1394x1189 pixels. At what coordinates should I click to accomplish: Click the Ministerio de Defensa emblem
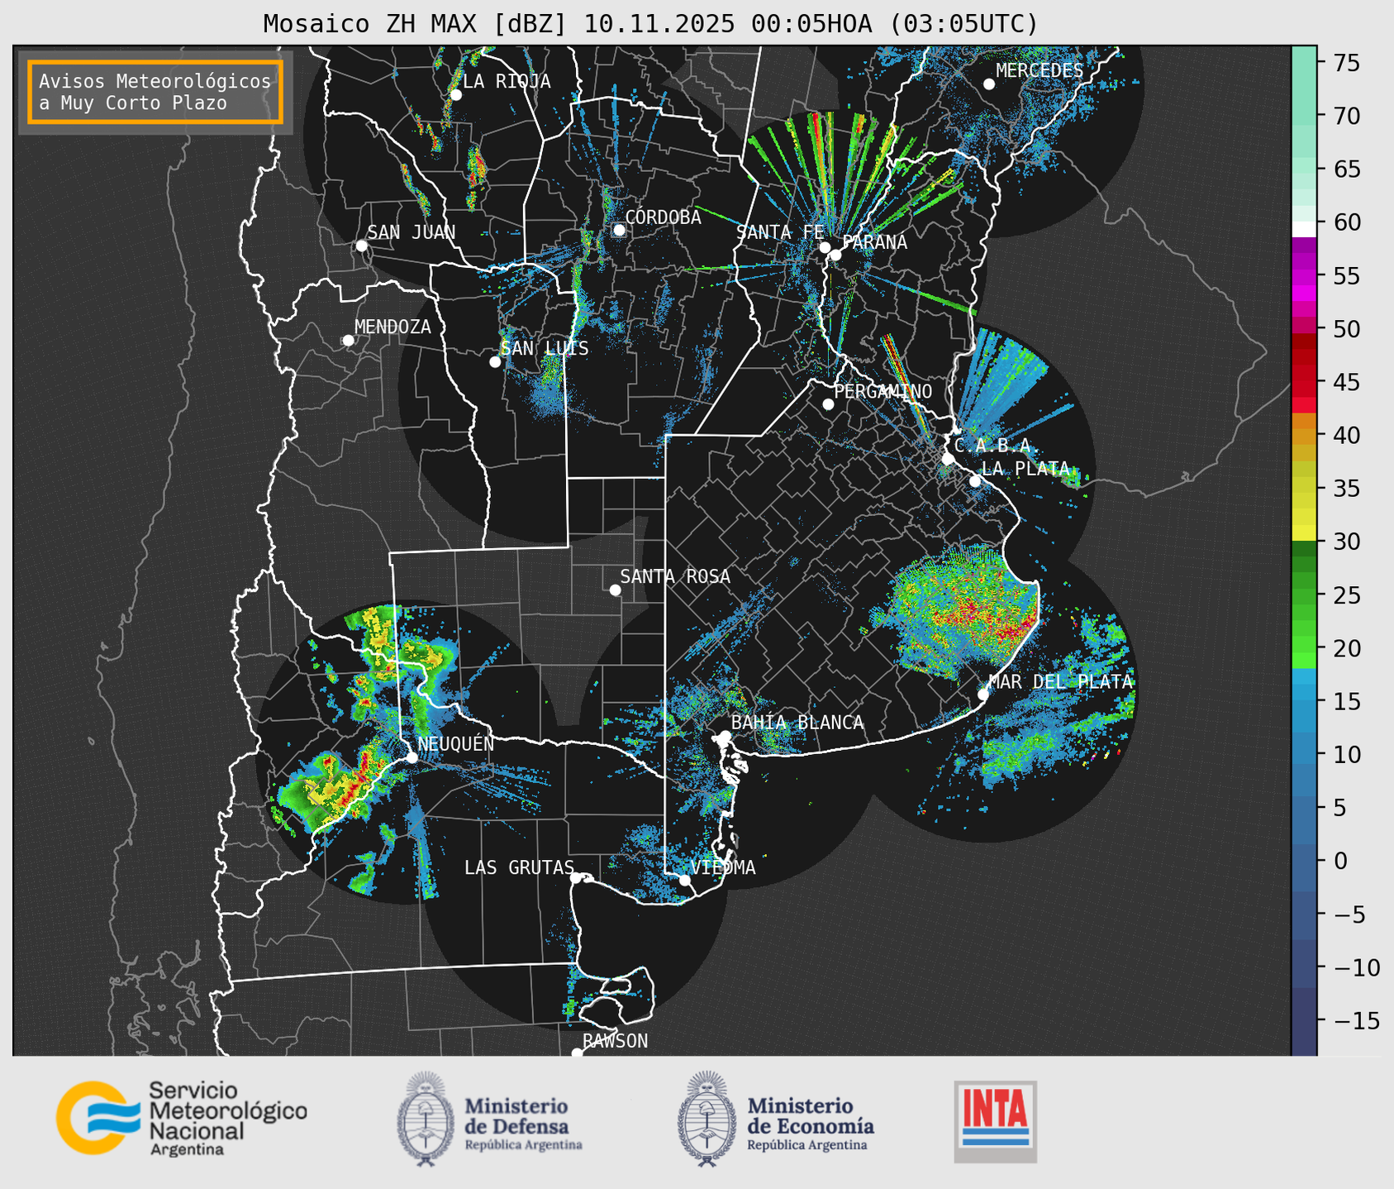pyautogui.click(x=426, y=1120)
